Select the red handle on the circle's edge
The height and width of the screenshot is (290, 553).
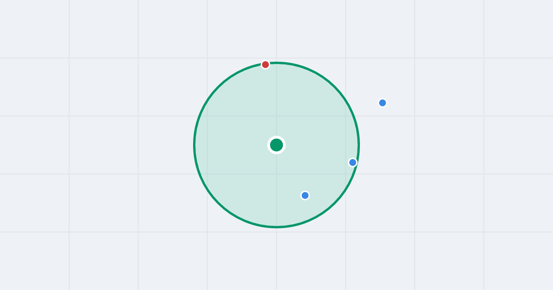265,64
